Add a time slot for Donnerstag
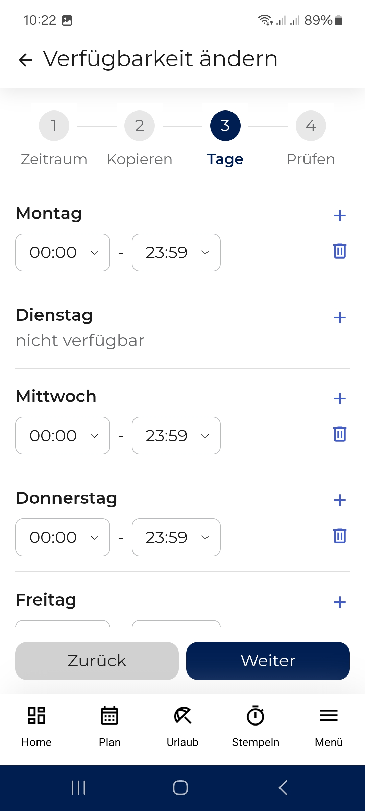The image size is (365, 811). (x=340, y=500)
